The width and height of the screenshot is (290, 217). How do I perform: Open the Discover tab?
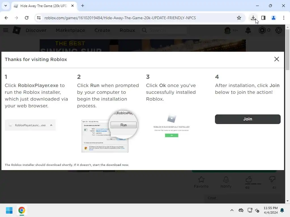(x=36, y=30)
